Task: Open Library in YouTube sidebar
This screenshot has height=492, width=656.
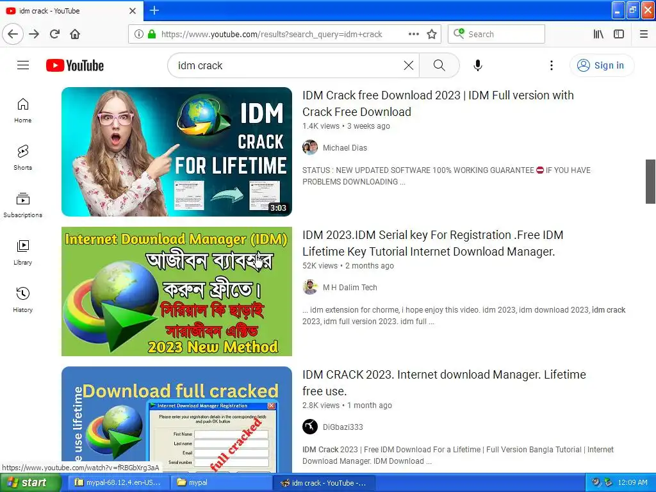Action: click(22, 252)
